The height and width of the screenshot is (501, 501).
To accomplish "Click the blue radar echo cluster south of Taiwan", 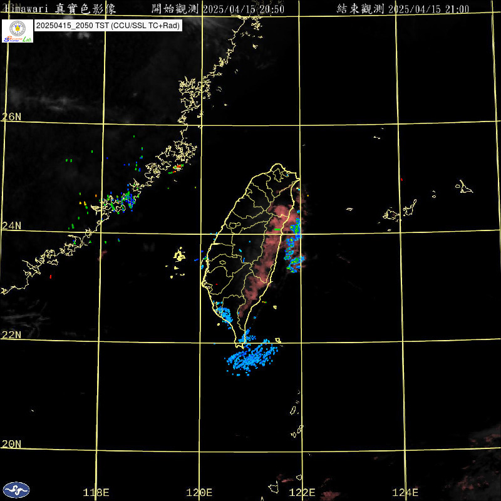I will point(253,358).
